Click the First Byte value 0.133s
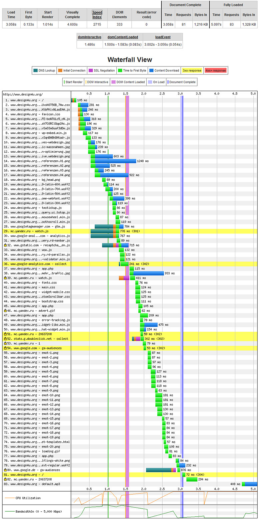 coord(29,24)
